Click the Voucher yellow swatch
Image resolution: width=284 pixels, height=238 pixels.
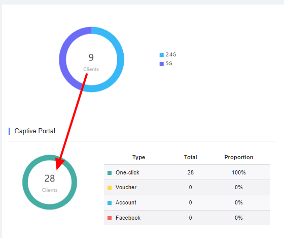point(110,188)
